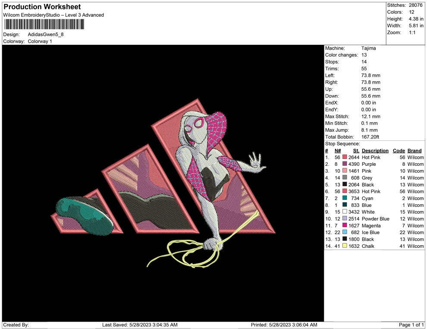
Task: Click the Production Worksheet title
Action: [42, 7]
